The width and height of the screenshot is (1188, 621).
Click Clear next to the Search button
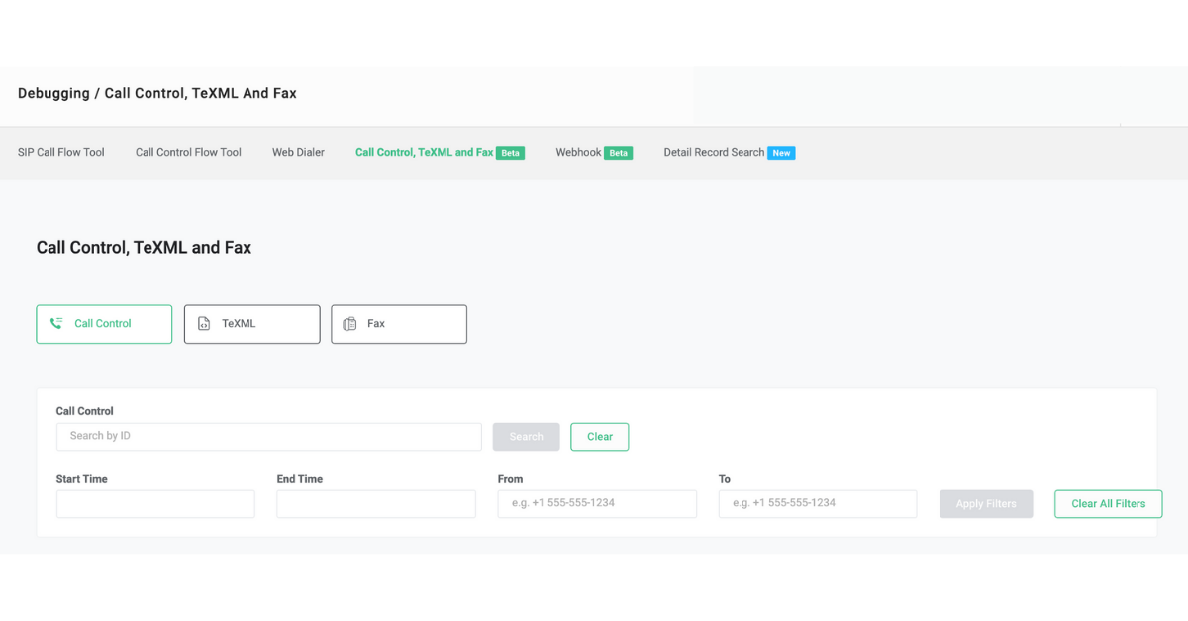pos(600,437)
